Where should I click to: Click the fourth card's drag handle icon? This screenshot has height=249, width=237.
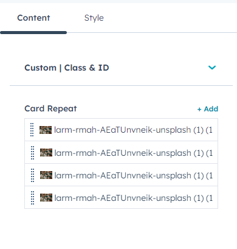point(32,198)
